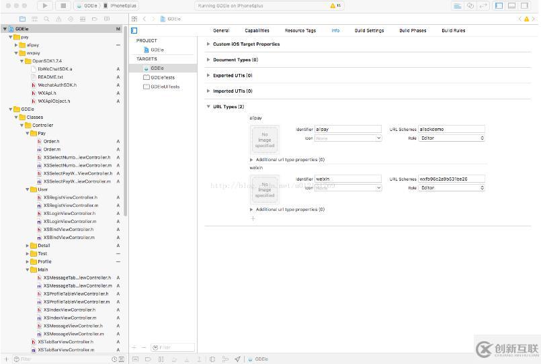
Task: Switch to the Build Phases tab
Action: click(x=413, y=31)
